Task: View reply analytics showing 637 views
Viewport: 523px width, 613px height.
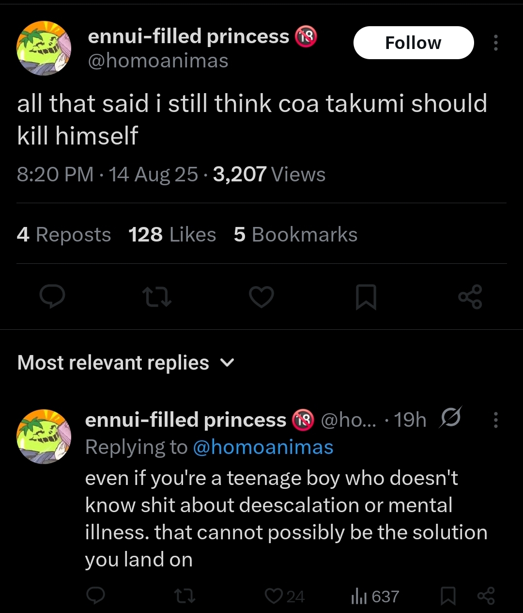Action: 375,596
